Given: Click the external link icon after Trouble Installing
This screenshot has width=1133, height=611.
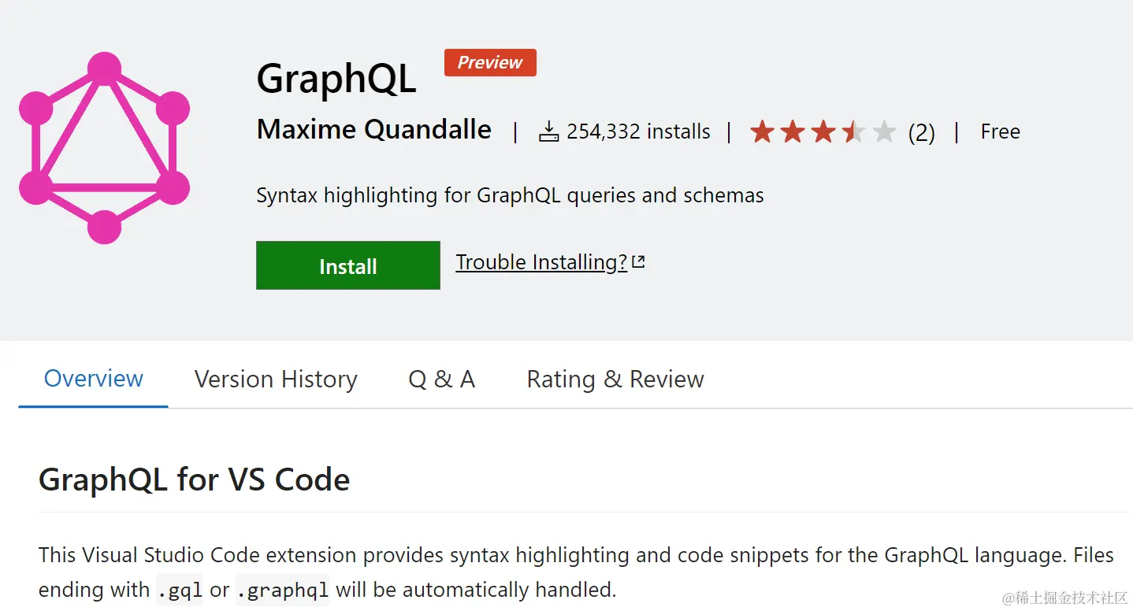Looking at the screenshot, I should (x=638, y=262).
